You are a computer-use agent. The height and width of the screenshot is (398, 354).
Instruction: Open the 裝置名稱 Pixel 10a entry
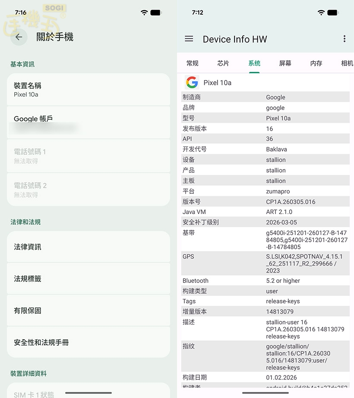tap(88, 90)
